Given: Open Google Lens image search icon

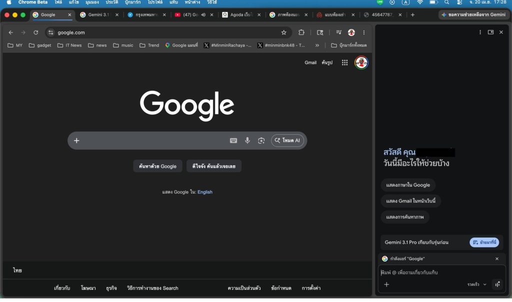Looking at the screenshot, I should click(261, 141).
